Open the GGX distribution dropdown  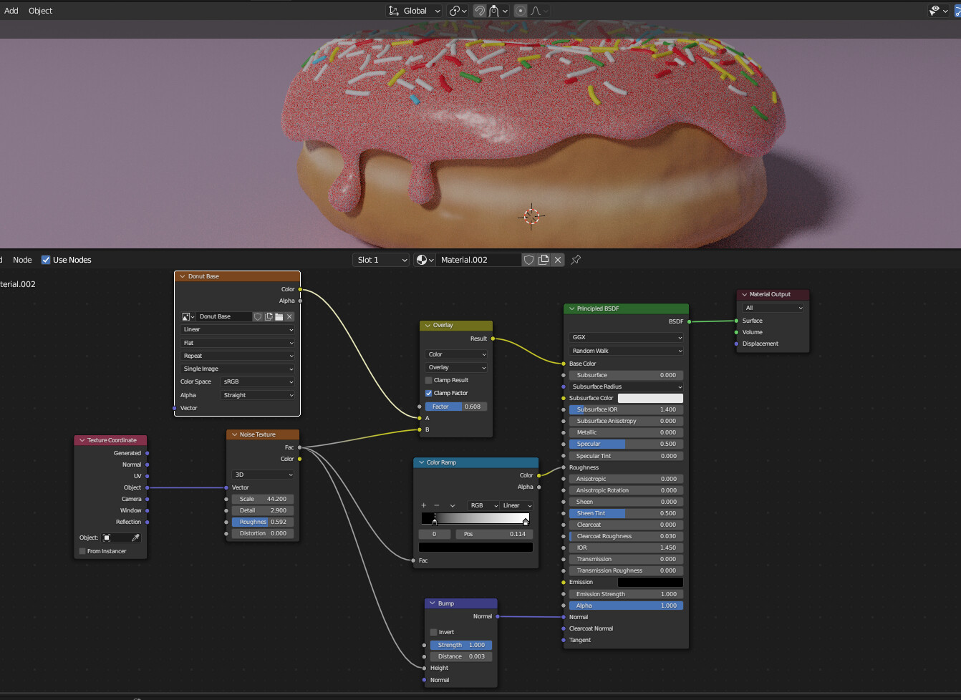[x=627, y=337]
